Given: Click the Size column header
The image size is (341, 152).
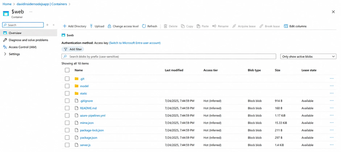Looking at the screenshot, I should coord(277,70).
